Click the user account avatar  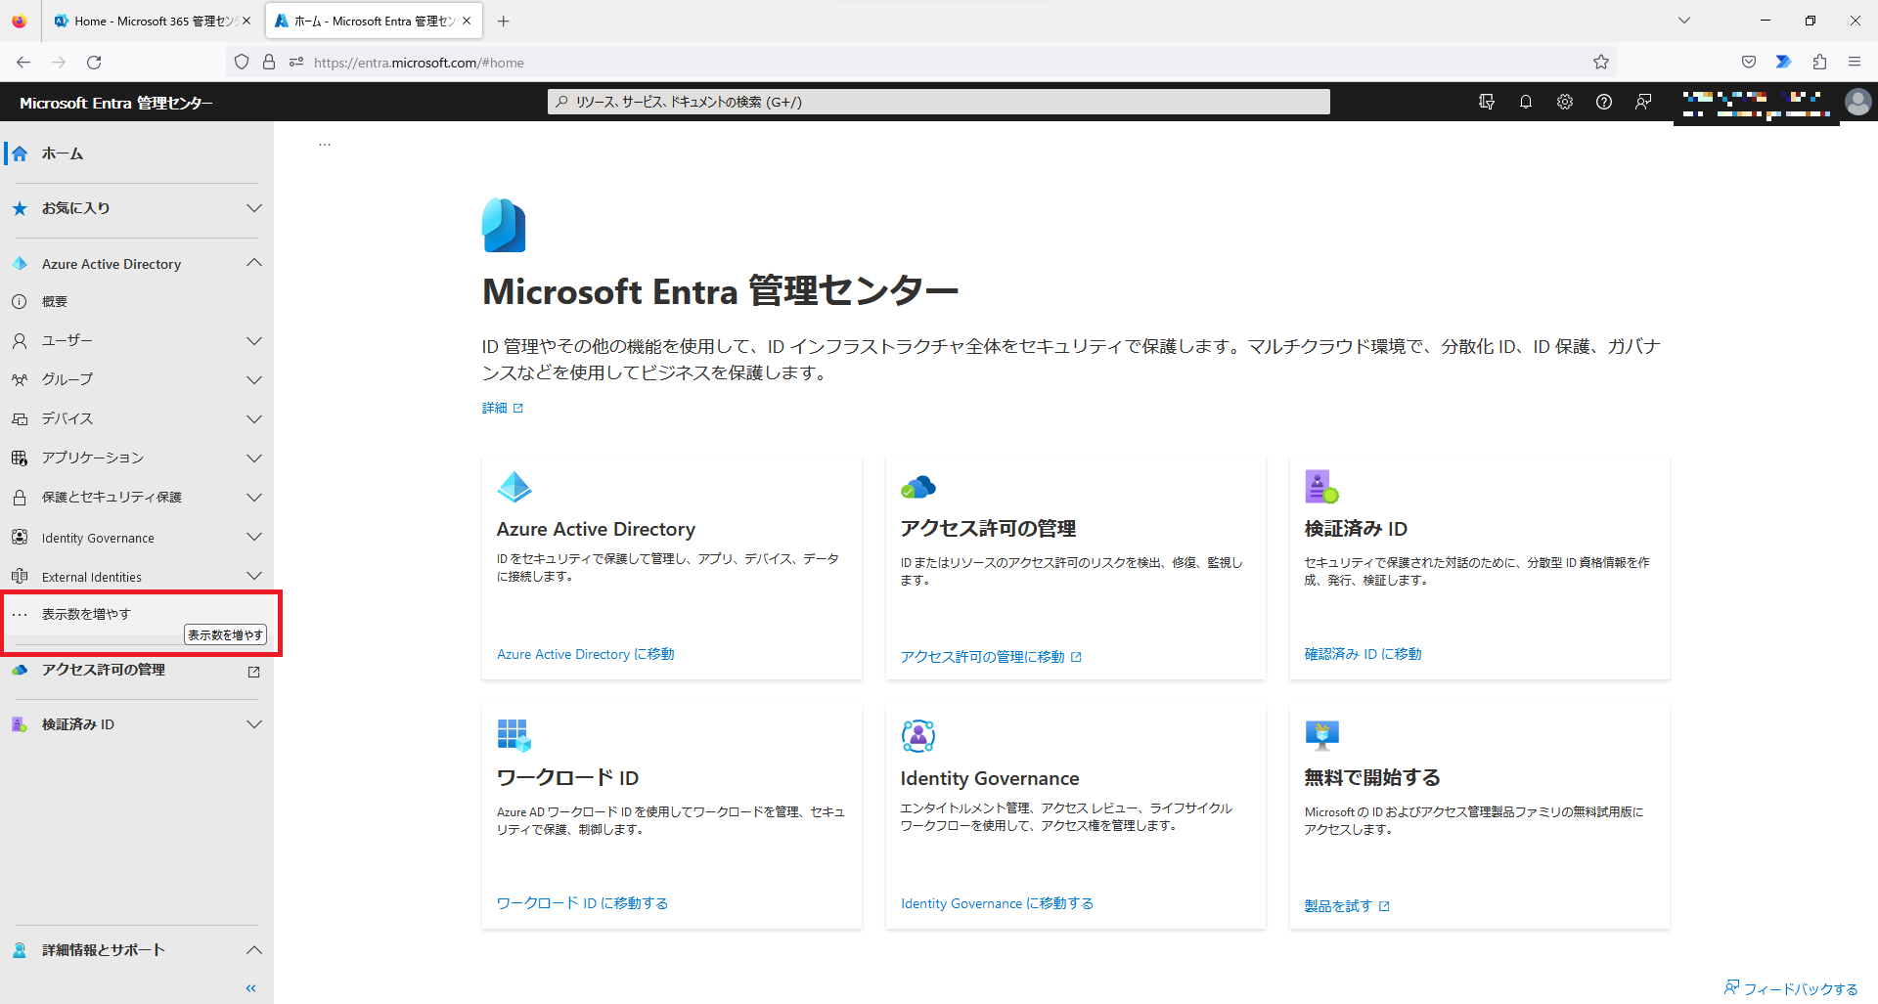[1857, 102]
